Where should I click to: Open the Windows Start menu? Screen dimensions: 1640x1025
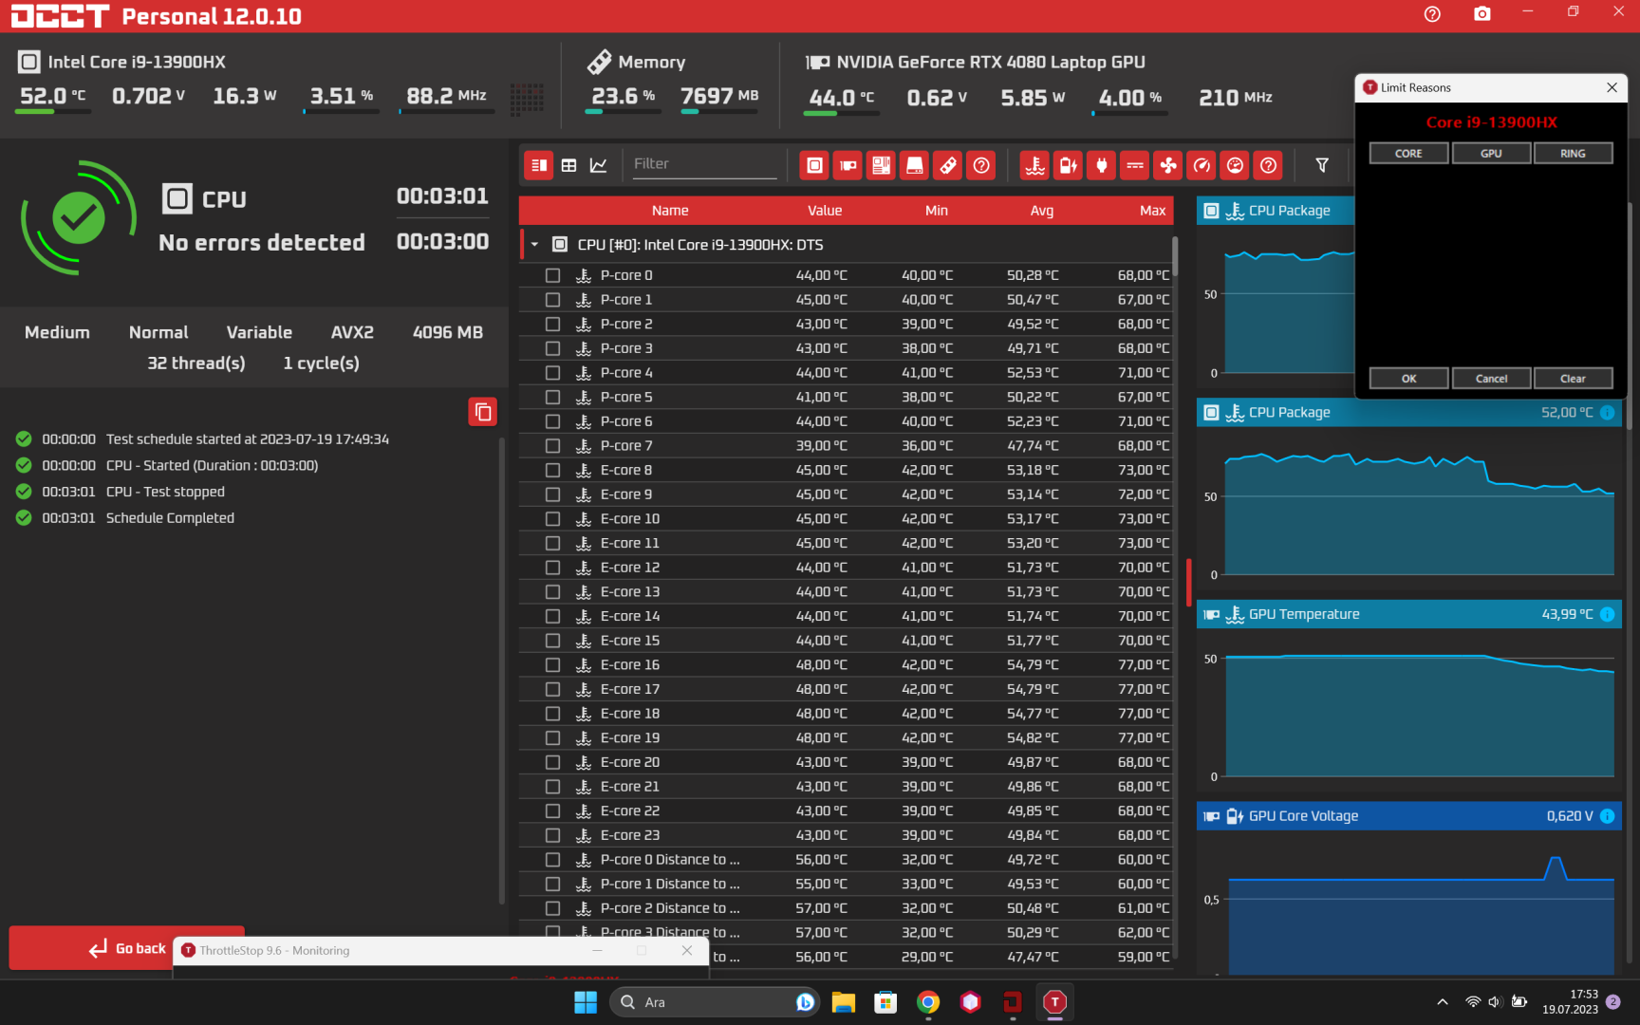586,1002
